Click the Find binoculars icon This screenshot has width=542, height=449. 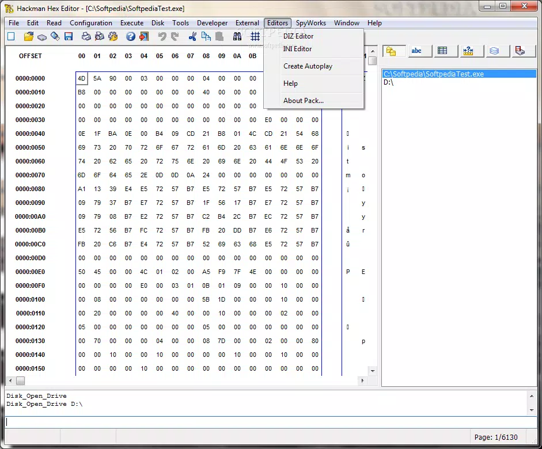tap(237, 36)
